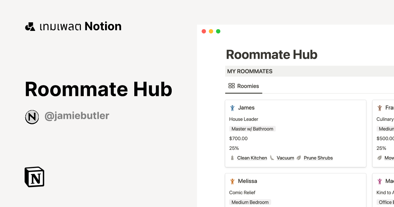The height and width of the screenshot is (207, 394).
Task: Click James's 25% rent share value
Action: pyautogui.click(x=234, y=148)
